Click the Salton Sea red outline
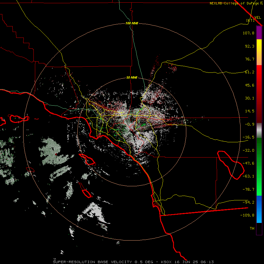The height and width of the screenshot is (264, 264). pyautogui.click(x=231, y=165)
